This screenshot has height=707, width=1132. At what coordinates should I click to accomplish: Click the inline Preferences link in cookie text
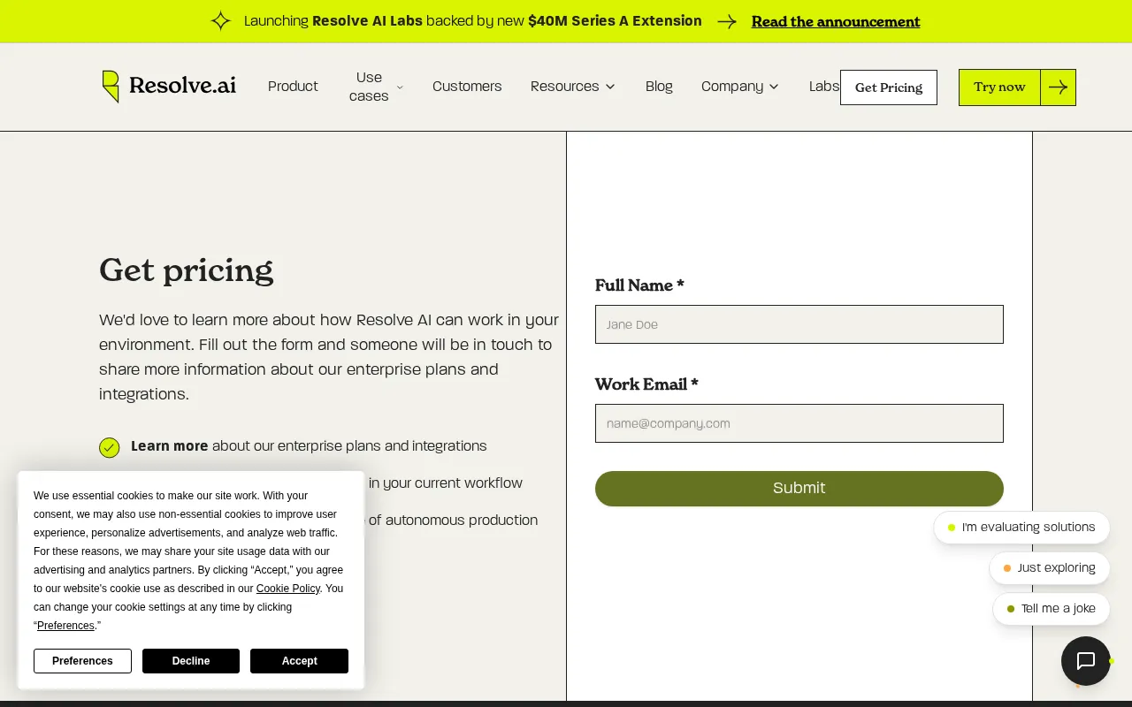coord(65,626)
